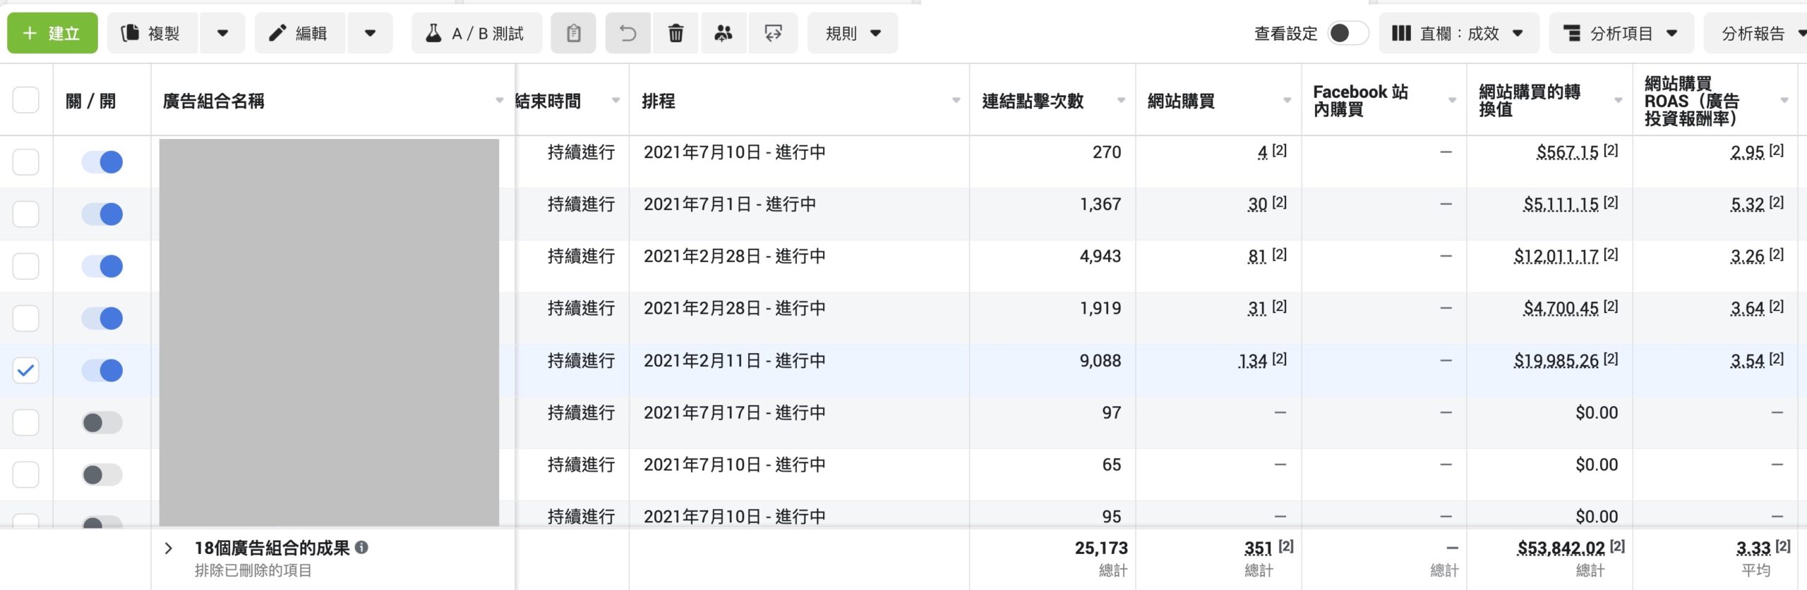Open the 直欄：成效 columns menu

coord(1458,33)
